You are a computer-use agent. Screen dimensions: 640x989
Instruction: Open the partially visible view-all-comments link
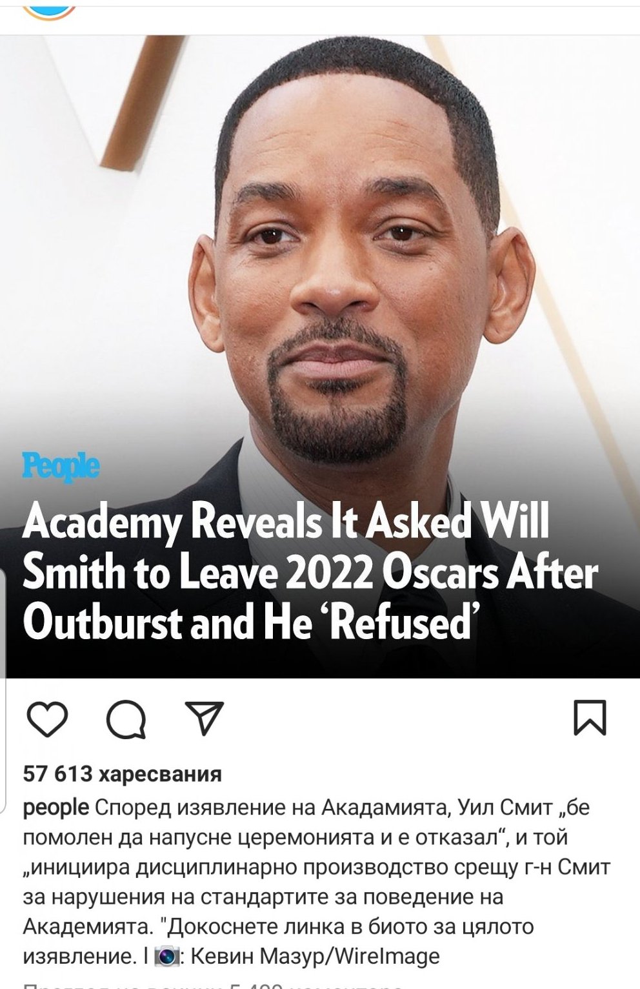coord(213,985)
